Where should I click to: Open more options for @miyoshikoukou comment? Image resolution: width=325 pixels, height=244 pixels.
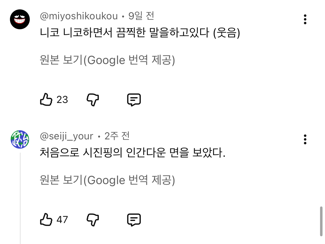click(x=305, y=19)
